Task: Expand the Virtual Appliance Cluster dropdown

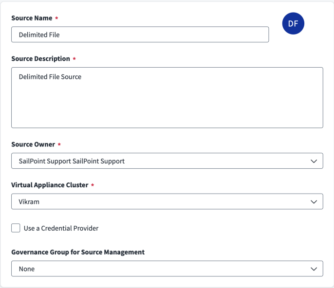Action: coord(167,201)
